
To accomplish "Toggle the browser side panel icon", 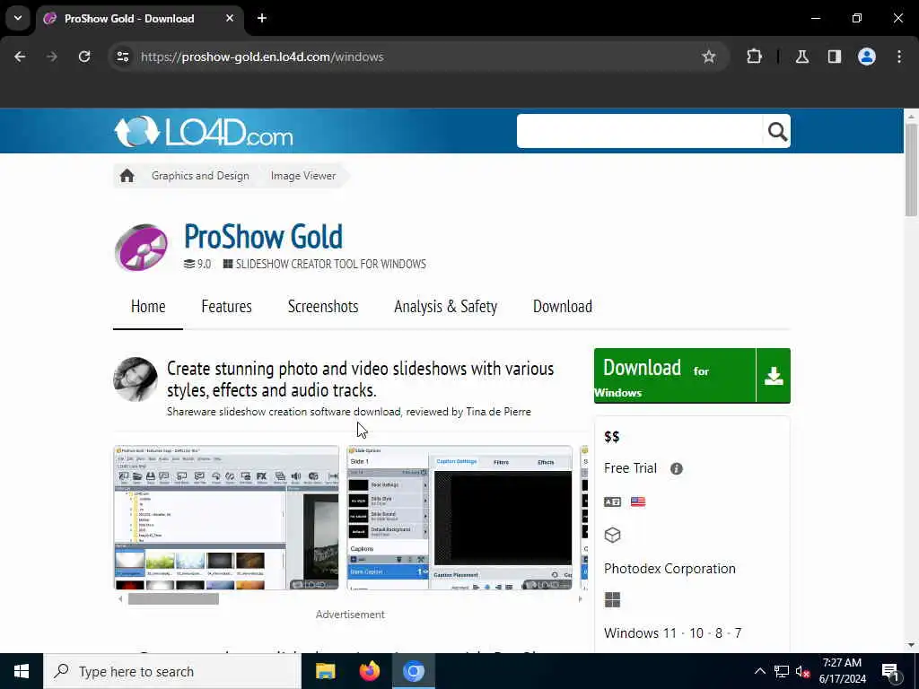I will pyautogui.click(x=834, y=57).
